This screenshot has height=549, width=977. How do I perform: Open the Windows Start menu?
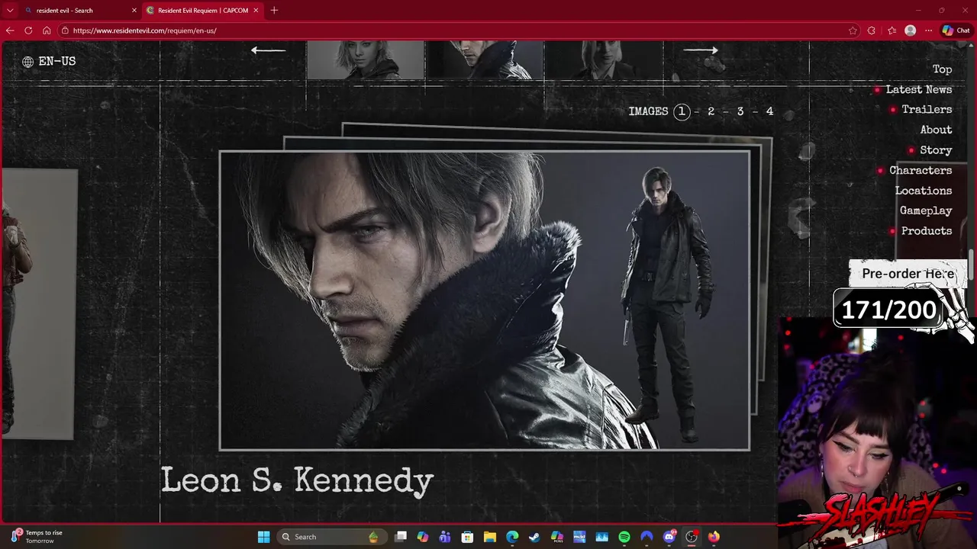pyautogui.click(x=263, y=537)
